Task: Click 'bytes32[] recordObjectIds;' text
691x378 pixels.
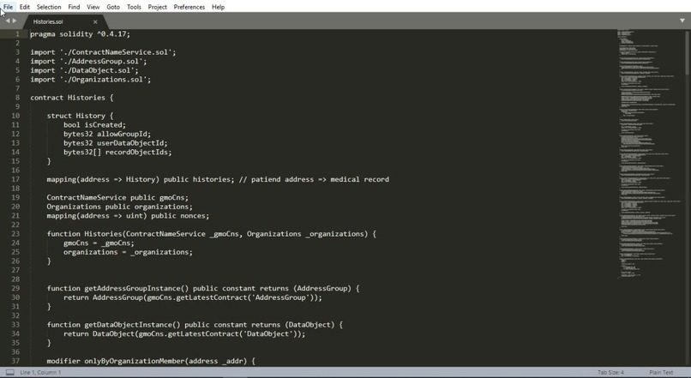Action: [117, 152]
